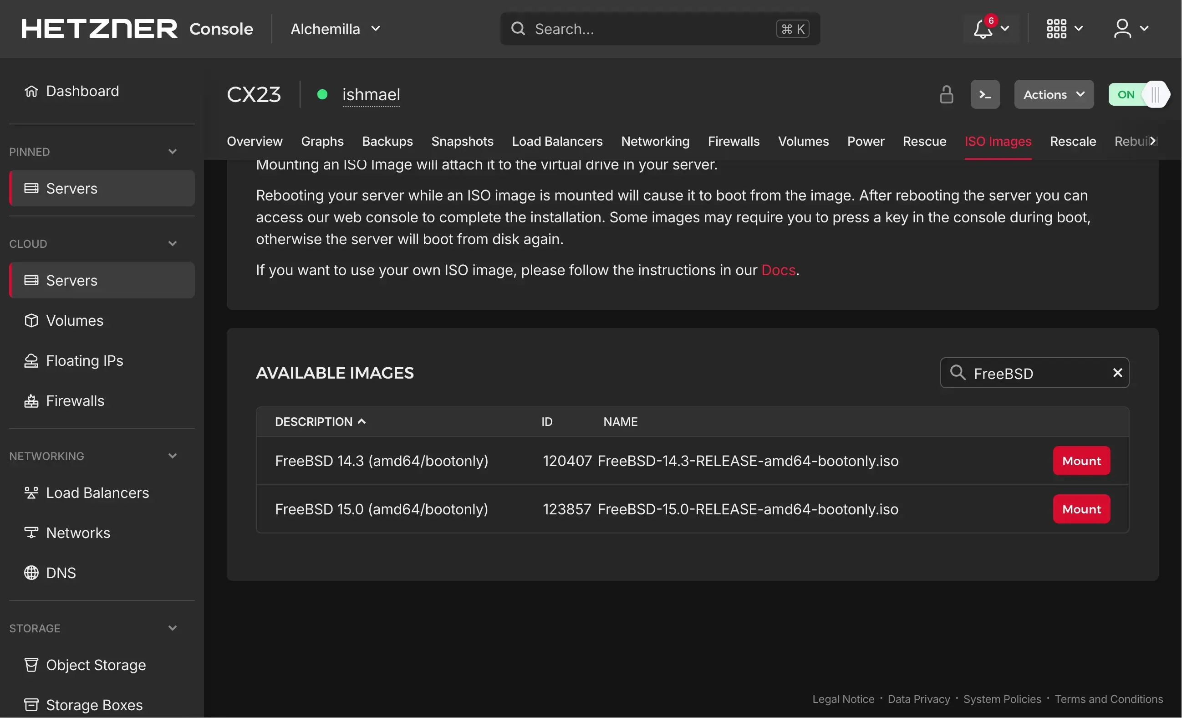This screenshot has width=1182, height=718.
Task: Click the server lock icon
Action: pyautogui.click(x=946, y=95)
